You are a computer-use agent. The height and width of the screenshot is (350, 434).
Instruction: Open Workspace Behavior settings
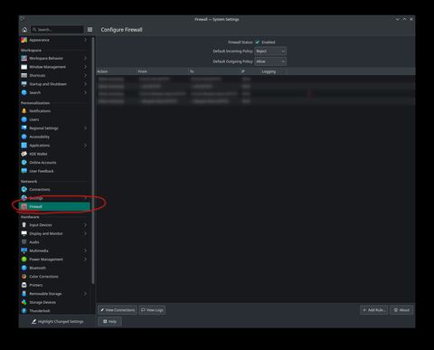click(x=54, y=58)
